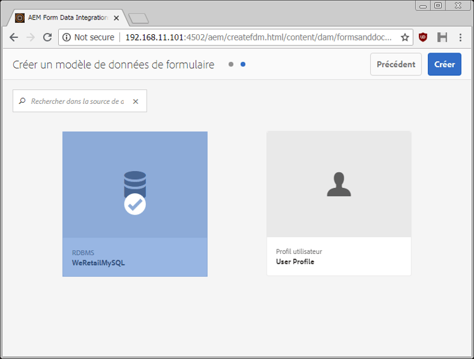Click the database icon with checkmark

click(135, 192)
